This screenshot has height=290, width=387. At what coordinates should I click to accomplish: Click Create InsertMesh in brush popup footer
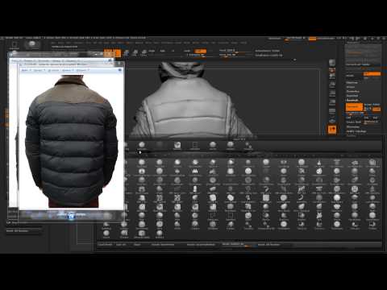[x=162, y=245]
